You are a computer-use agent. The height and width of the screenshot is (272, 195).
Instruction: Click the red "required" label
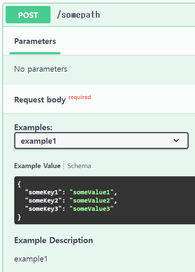tap(80, 97)
